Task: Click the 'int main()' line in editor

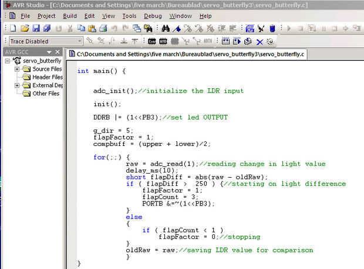Action: (102, 71)
